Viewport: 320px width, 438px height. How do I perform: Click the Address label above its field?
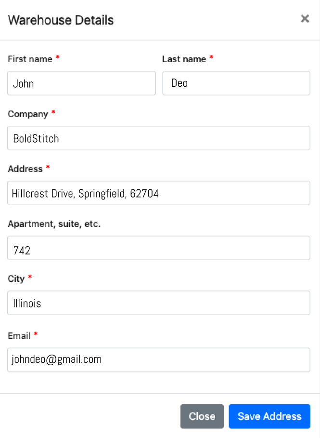tap(25, 169)
